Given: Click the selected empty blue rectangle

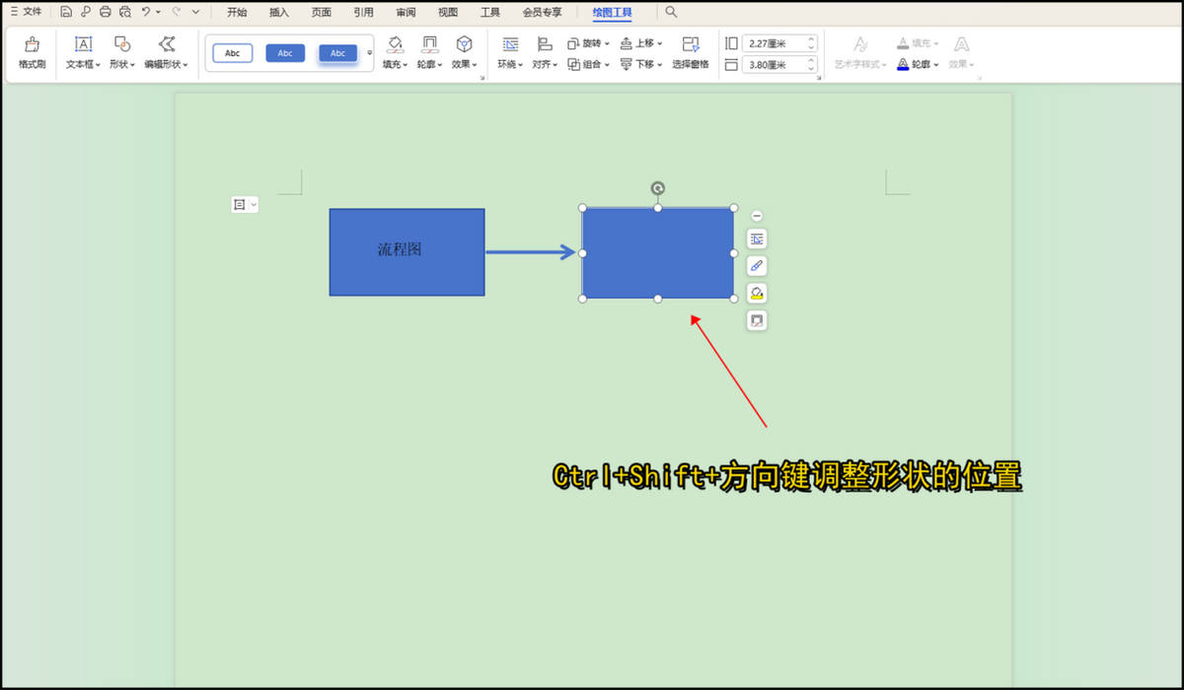Looking at the screenshot, I should tap(658, 253).
